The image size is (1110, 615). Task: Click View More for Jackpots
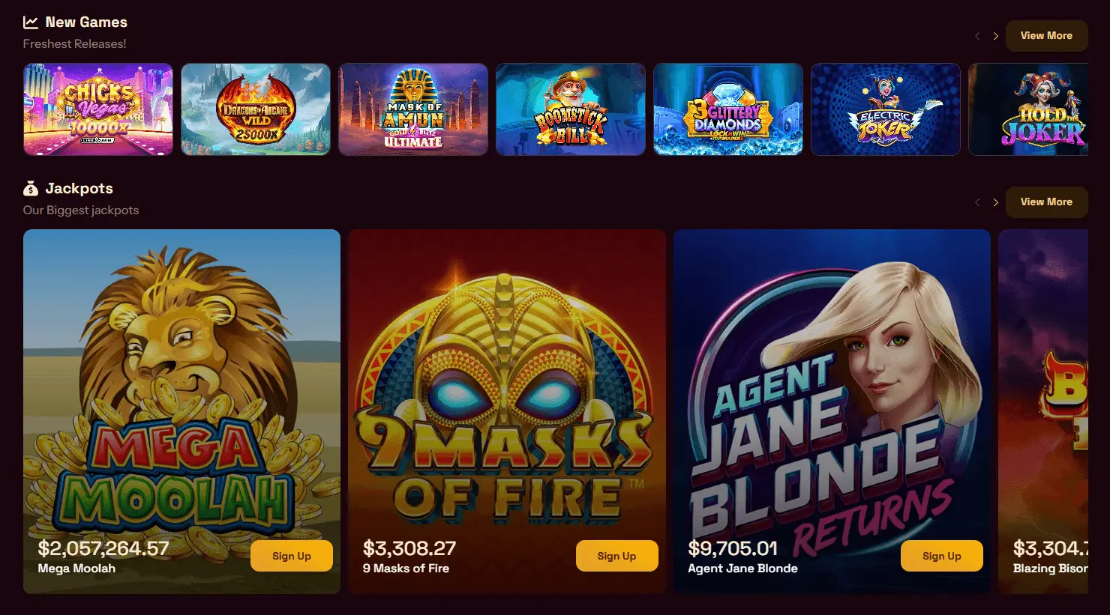1046,202
